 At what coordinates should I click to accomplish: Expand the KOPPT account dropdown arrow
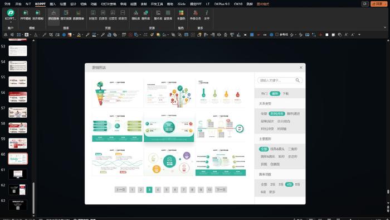[x=11, y=22]
